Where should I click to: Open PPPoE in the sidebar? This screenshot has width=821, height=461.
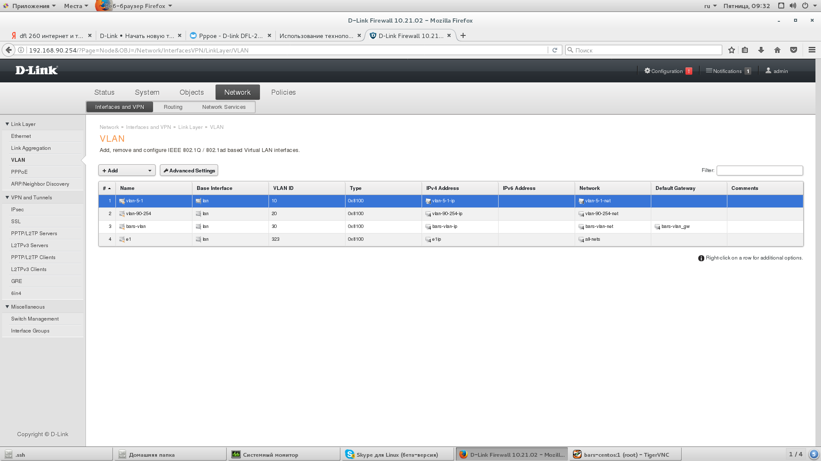pyautogui.click(x=19, y=172)
